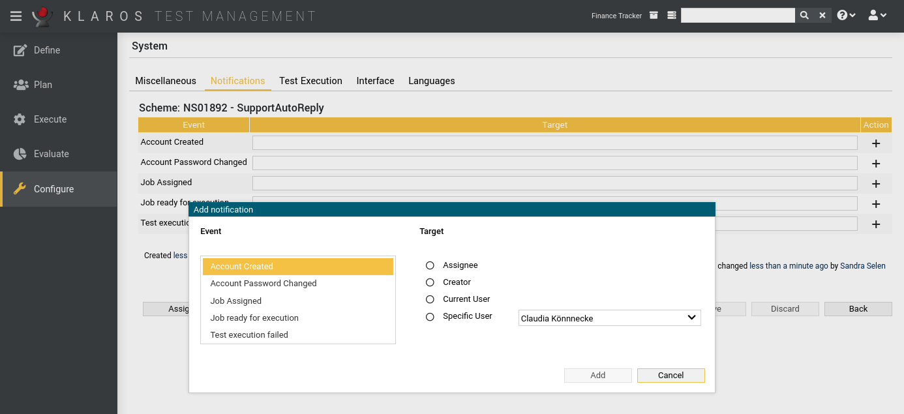
Task: Open the Evaluate section in sidebar
Action: click(51, 154)
